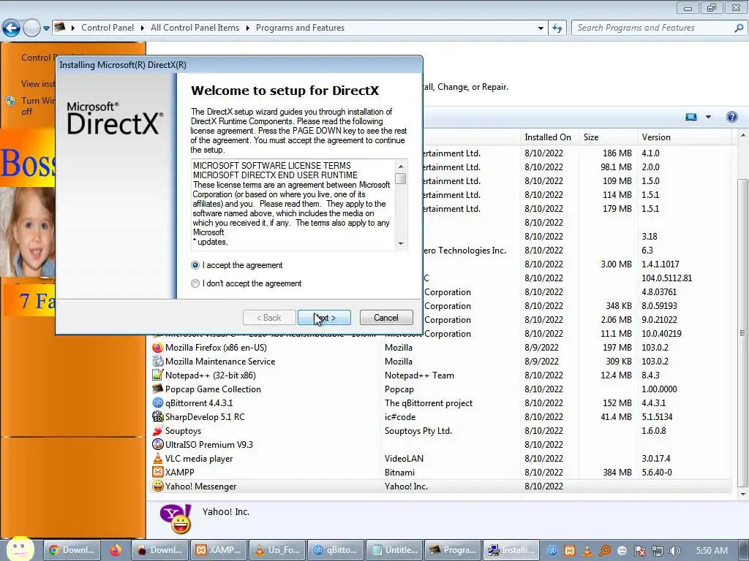Click the license text scroll up arrow
749x561 pixels.
[401, 166]
